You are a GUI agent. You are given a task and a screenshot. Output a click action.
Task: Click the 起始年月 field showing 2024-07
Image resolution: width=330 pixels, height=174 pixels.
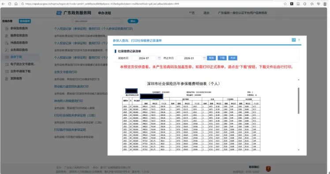pyautogui.click(x=144, y=58)
